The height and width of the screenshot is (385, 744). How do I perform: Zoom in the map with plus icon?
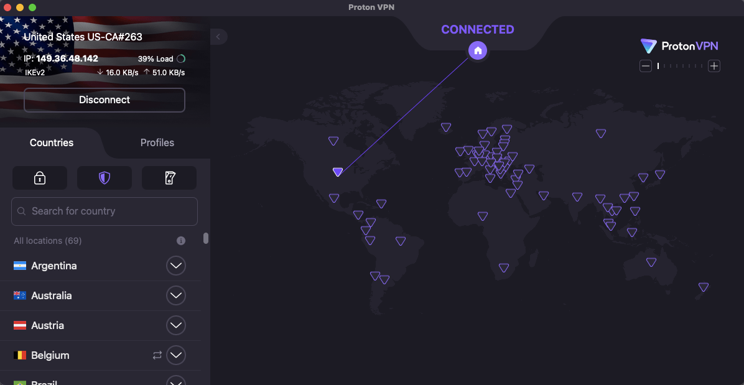tap(714, 66)
